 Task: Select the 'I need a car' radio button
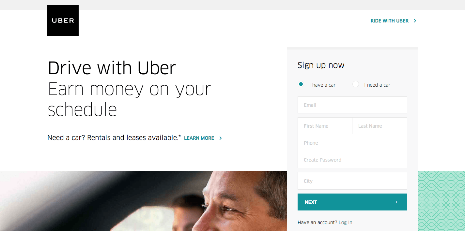coord(356,84)
